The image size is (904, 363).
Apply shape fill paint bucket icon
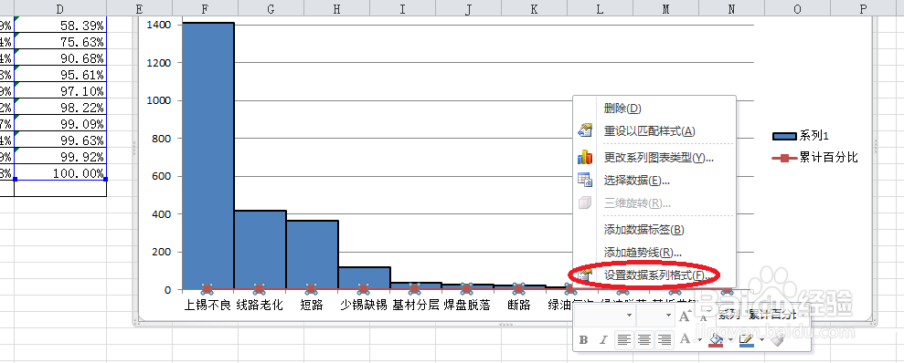[716, 340]
